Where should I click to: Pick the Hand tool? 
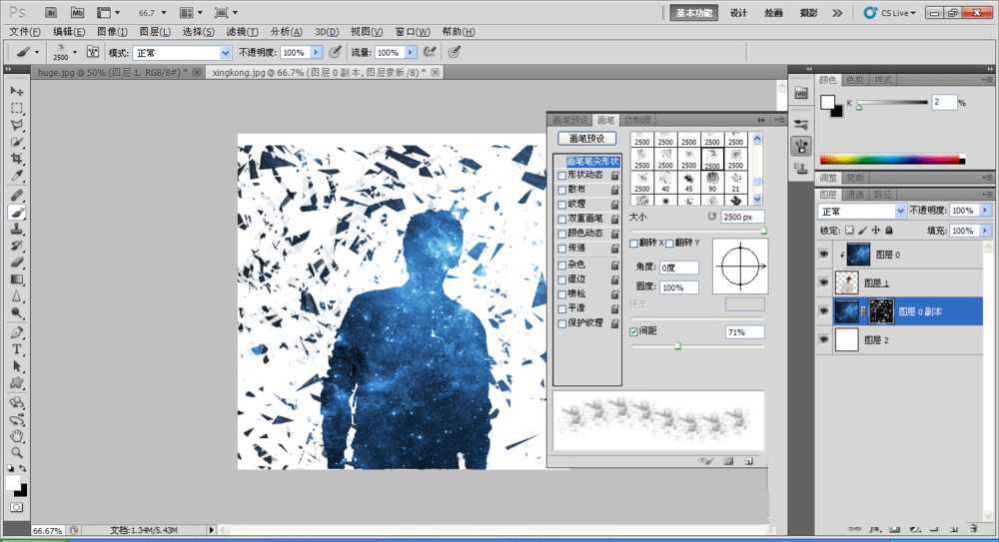[x=17, y=436]
